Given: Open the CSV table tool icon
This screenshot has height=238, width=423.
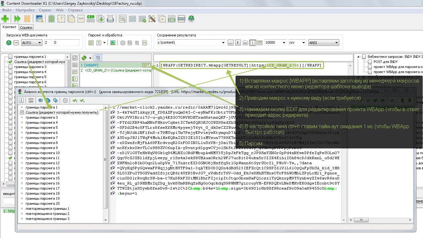Looking at the screenshot, I should pyautogui.click(x=91, y=19).
